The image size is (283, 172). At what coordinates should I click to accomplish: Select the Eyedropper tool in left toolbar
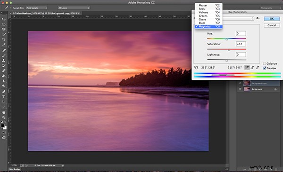pyautogui.click(x=4, y=45)
